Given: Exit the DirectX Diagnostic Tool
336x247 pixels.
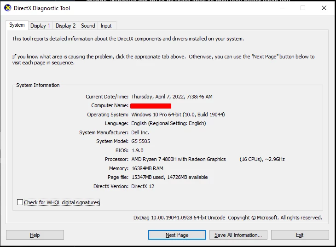Looking at the screenshot, I should tap(300, 235).
